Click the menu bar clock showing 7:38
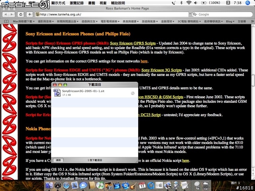 click(x=237, y=3)
